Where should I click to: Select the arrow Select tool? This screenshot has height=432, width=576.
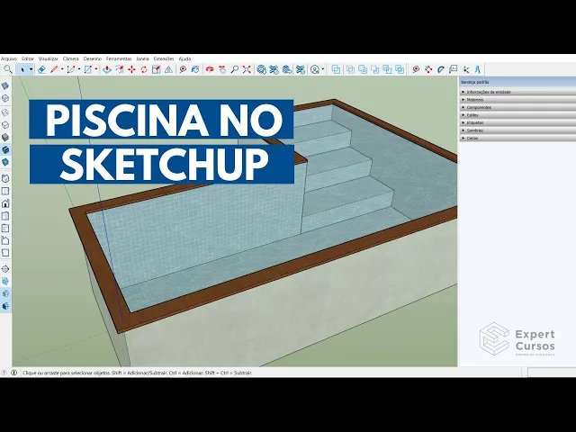coord(22,69)
